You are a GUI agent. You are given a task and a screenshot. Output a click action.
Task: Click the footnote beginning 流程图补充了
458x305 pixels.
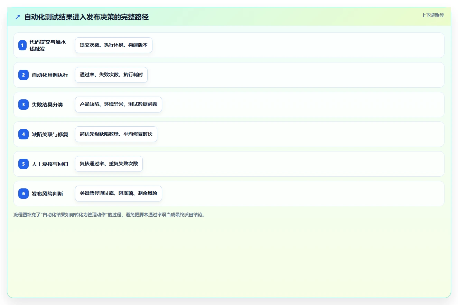pos(109,215)
